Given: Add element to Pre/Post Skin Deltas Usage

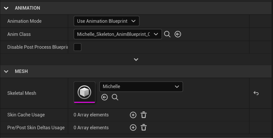Looking at the screenshot, I should click(133, 127).
